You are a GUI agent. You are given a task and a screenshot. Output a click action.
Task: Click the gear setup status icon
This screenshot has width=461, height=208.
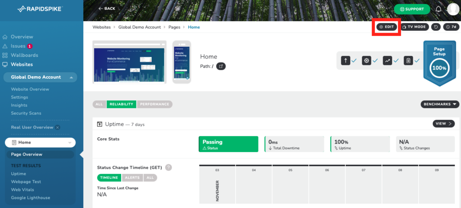click(x=366, y=61)
